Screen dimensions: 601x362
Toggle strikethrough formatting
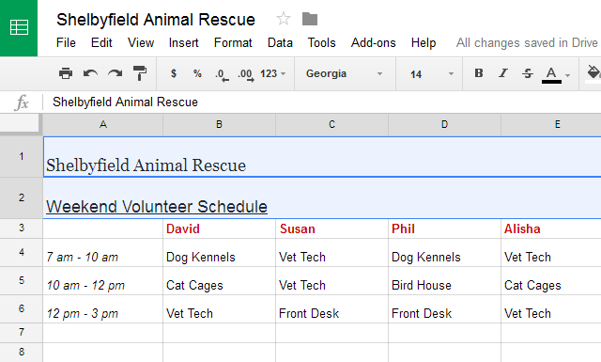pyautogui.click(x=528, y=73)
